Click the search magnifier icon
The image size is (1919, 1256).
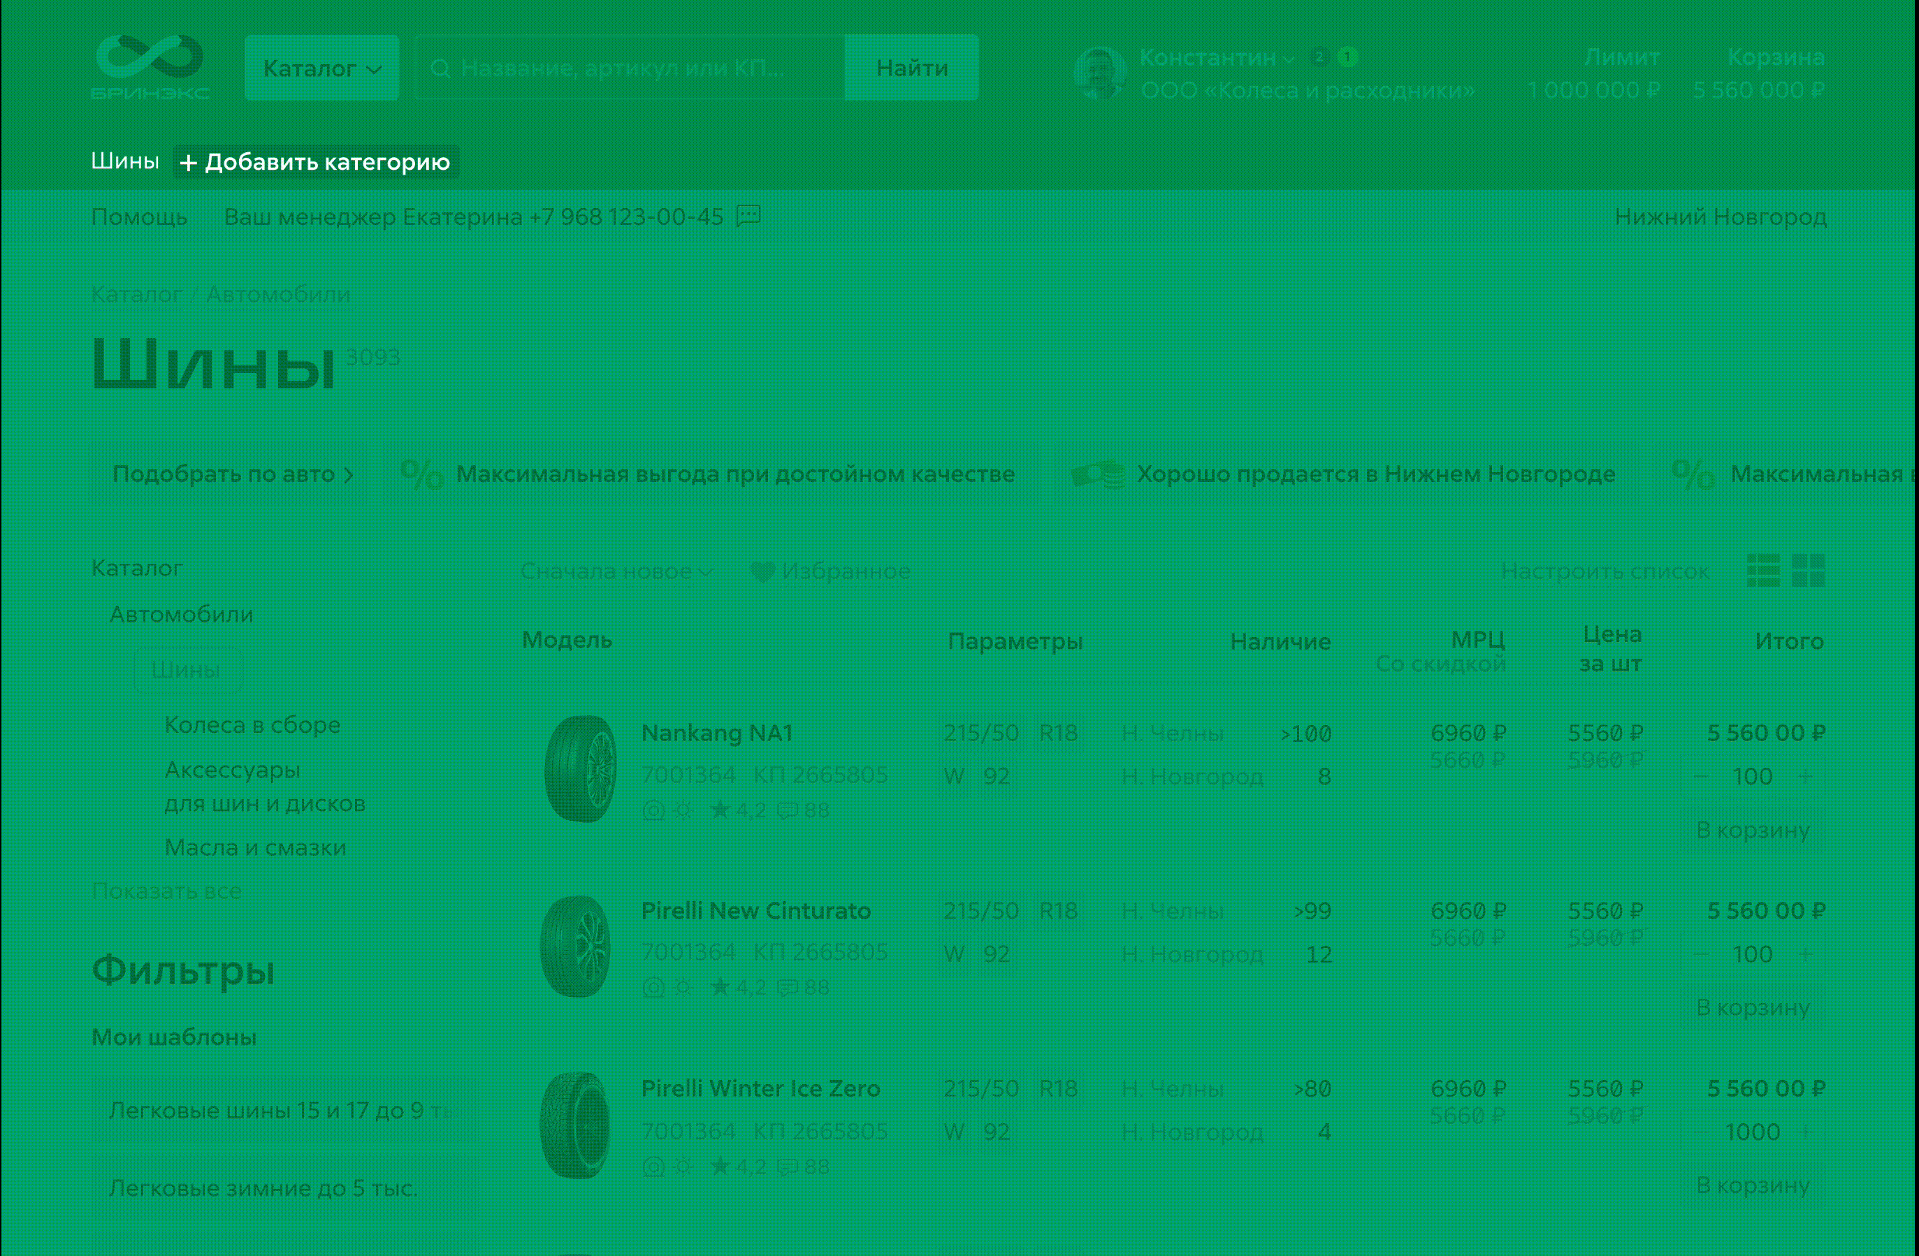[440, 68]
